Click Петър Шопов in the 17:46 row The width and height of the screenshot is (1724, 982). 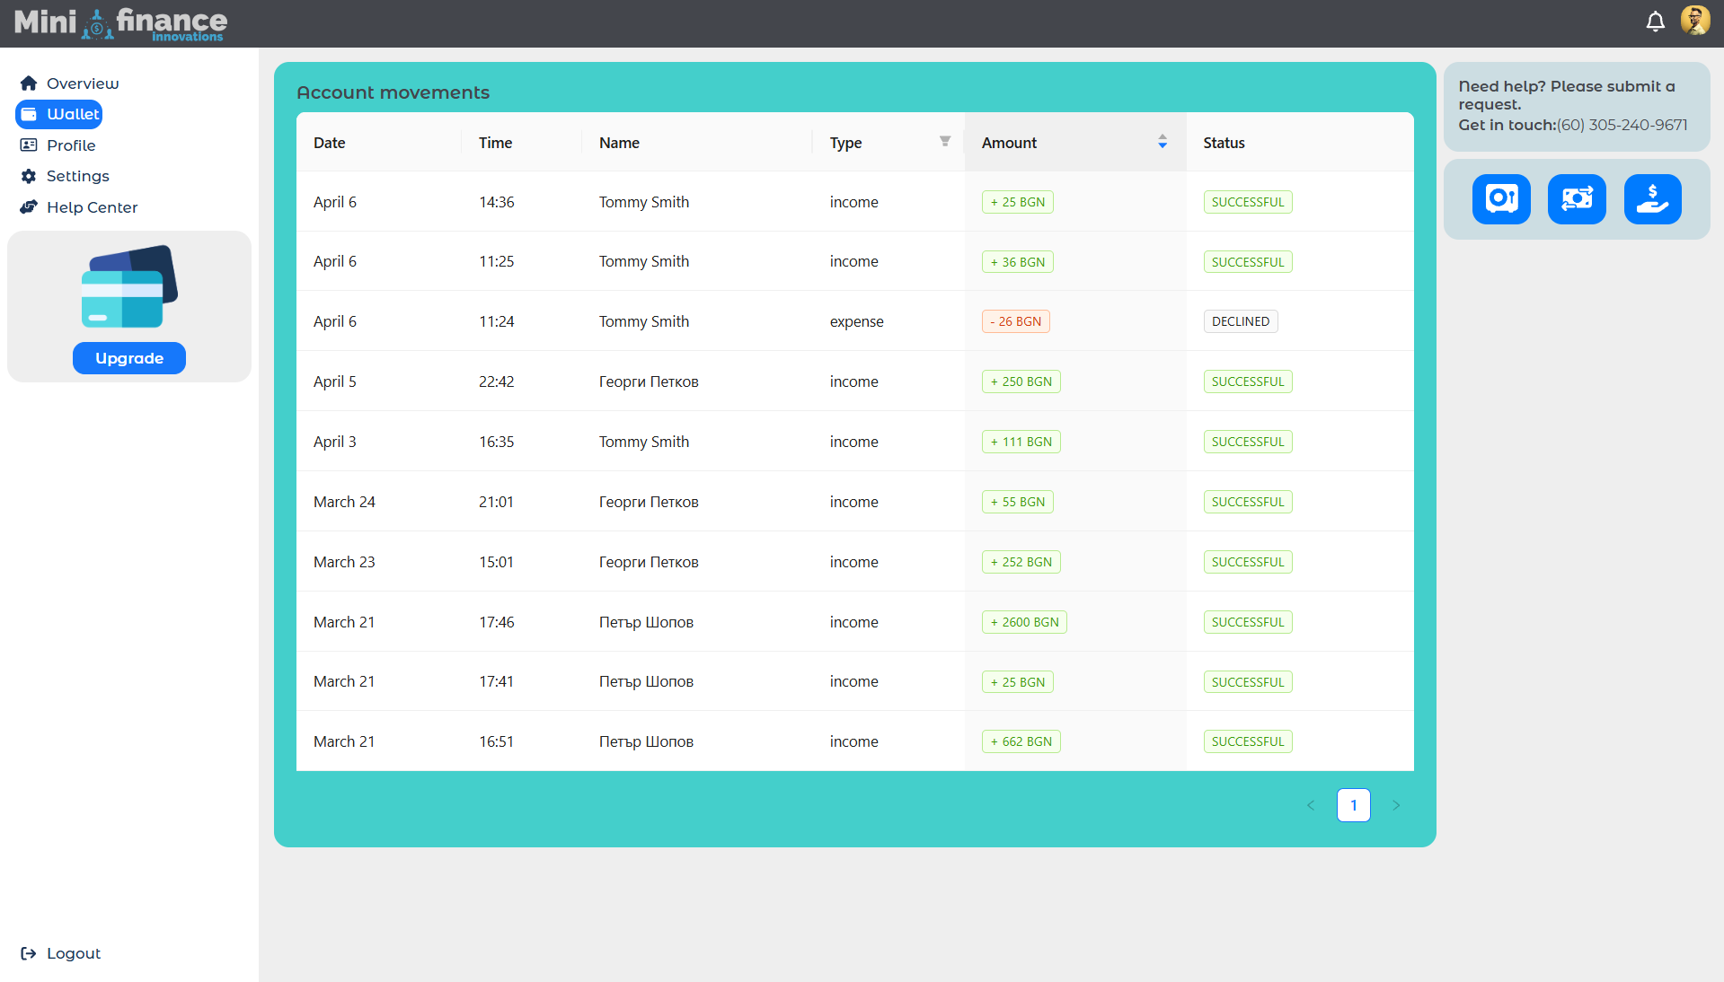(x=646, y=622)
